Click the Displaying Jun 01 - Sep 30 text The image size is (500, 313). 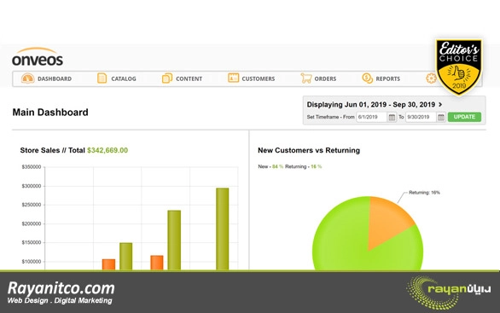[x=371, y=105]
